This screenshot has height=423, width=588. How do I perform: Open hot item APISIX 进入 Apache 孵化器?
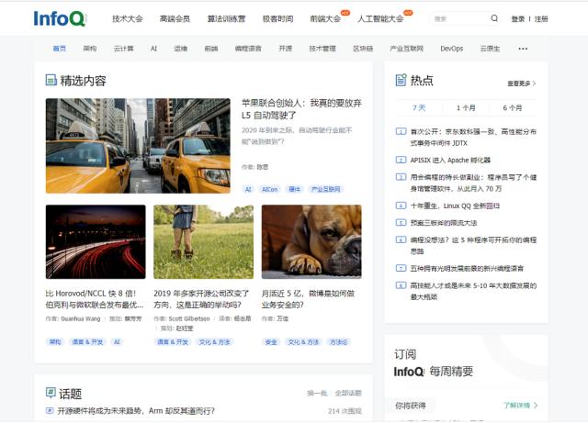pos(450,160)
